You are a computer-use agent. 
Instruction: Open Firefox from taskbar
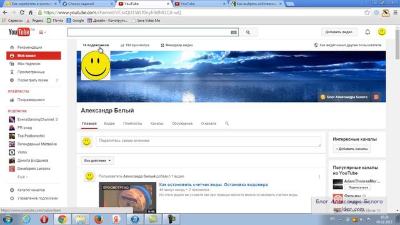point(99,219)
